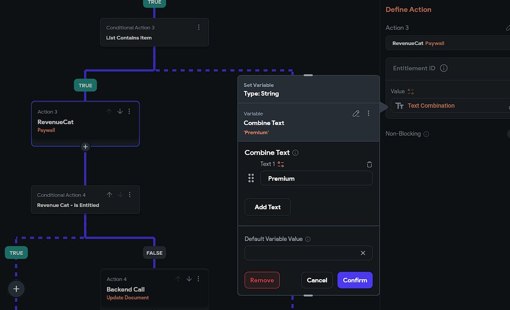The height and width of the screenshot is (310, 510).
Task: Add an action with the large plus button
Action: coord(16,289)
